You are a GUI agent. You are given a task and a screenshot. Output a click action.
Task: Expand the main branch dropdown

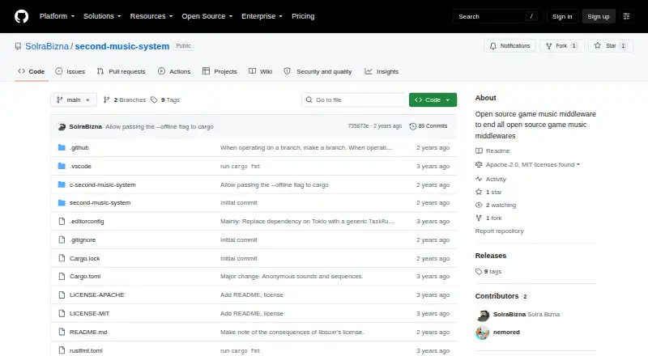(x=74, y=100)
